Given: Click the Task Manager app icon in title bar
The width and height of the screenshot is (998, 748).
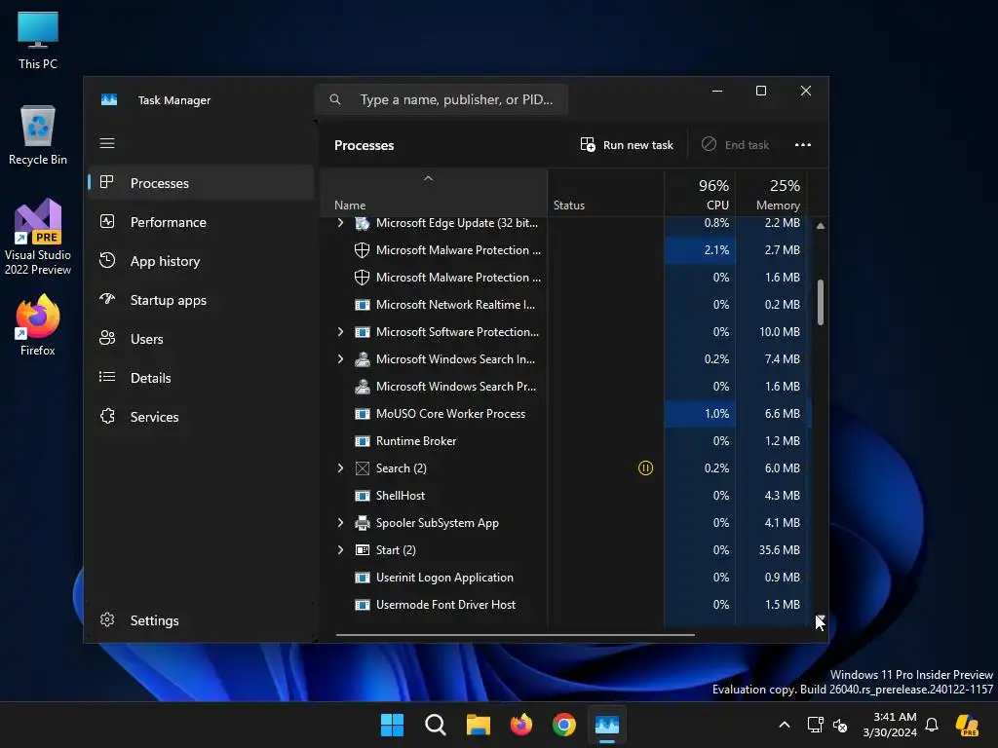Looking at the screenshot, I should 109,100.
